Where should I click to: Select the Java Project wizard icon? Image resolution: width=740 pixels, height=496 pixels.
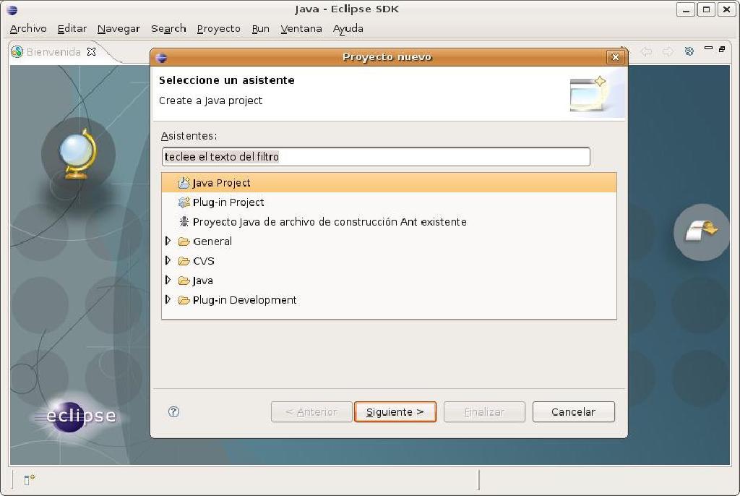[184, 183]
